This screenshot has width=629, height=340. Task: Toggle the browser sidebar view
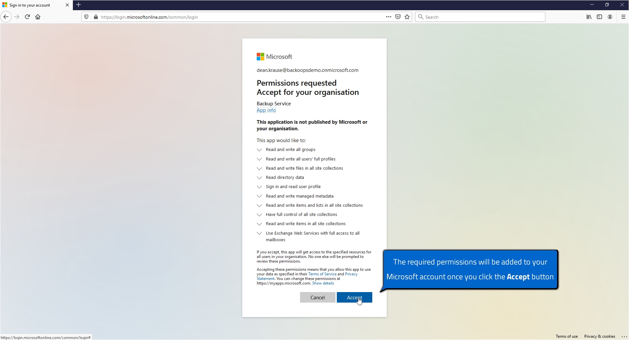(599, 17)
